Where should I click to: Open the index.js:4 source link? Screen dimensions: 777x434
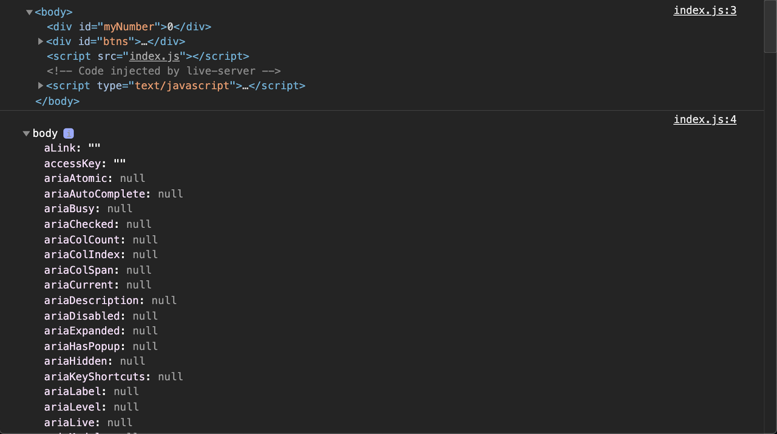tap(705, 119)
